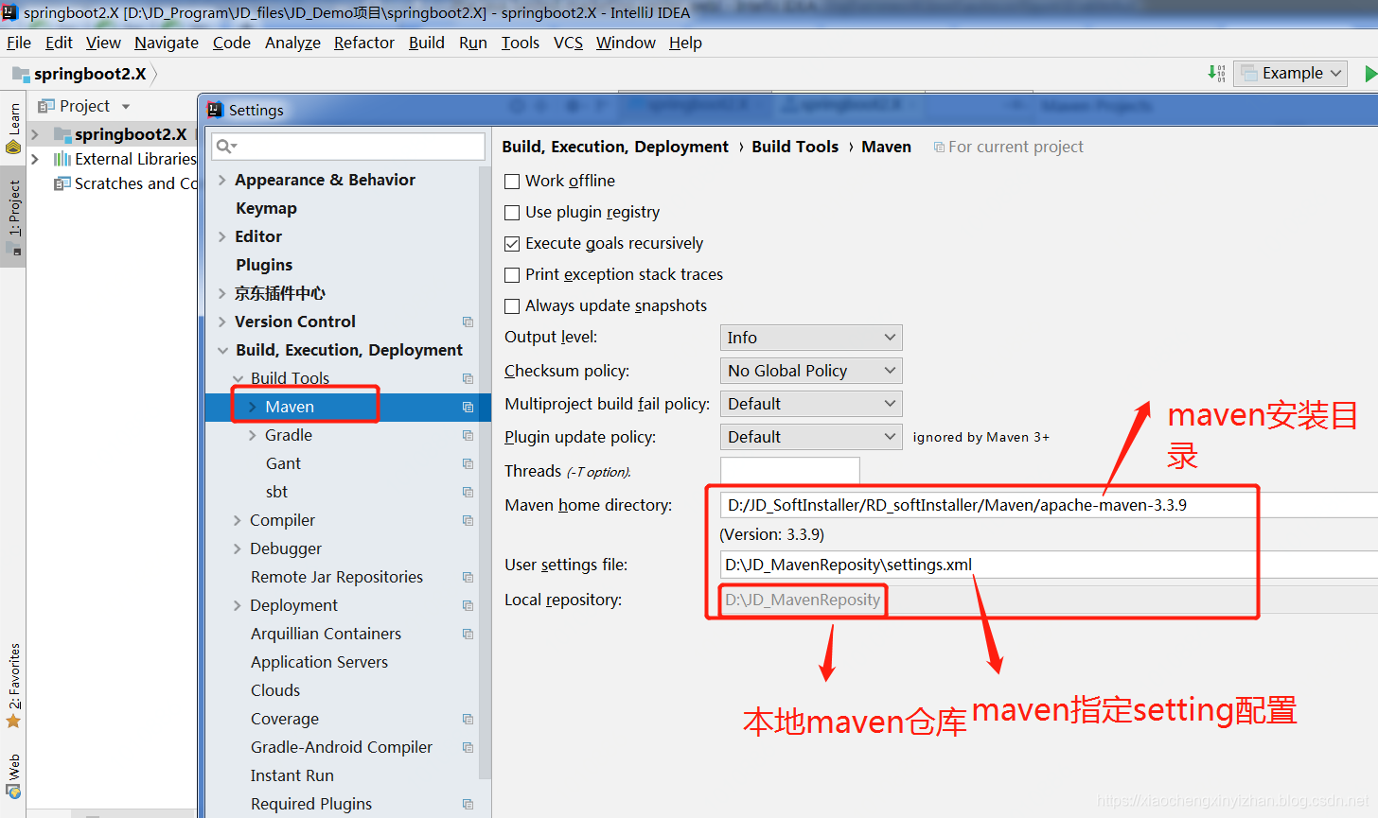Open the Build menu
Viewport: 1378px width, 818px height.
427,43
